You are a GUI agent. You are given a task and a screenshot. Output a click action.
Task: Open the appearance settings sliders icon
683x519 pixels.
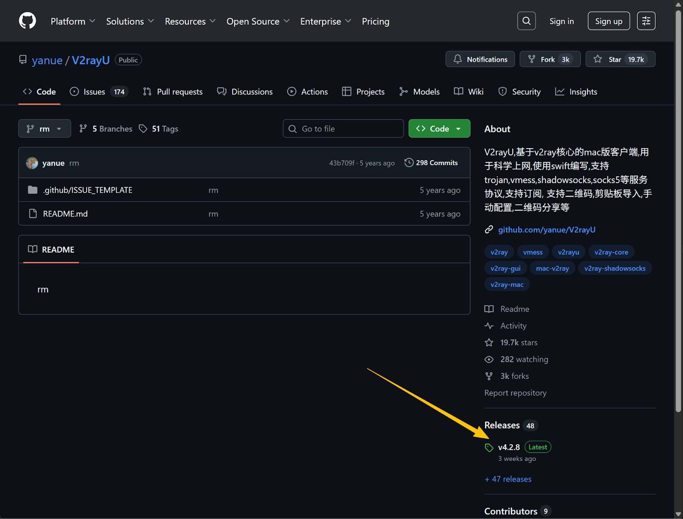tap(646, 21)
